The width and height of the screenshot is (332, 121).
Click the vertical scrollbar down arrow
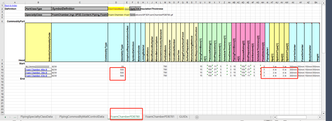click(x=323, y=113)
